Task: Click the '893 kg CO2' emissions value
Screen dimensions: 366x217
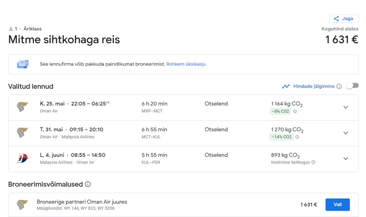Action: pyautogui.click(x=285, y=156)
